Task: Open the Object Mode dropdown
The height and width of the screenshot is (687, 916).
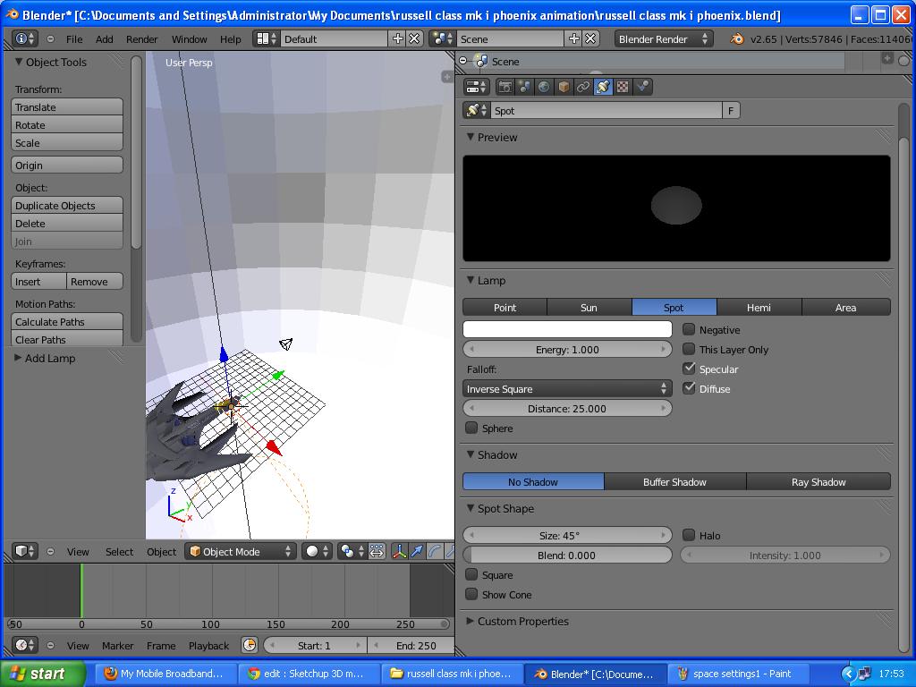Action: (x=240, y=551)
